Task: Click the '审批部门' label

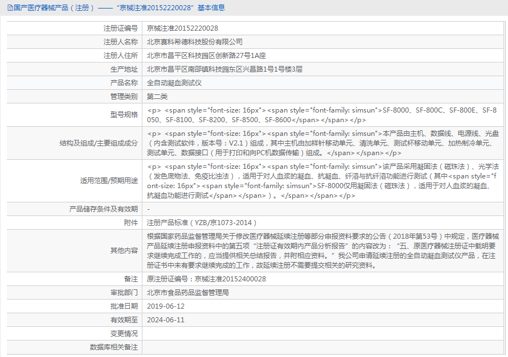Action: pos(124,292)
